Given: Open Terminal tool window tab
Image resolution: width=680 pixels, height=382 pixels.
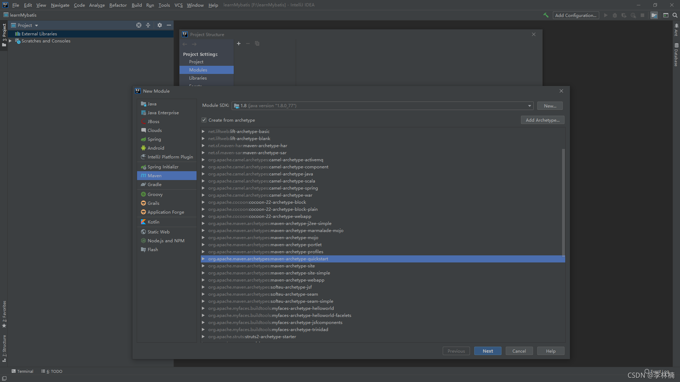Looking at the screenshot, I should (x=22, y=371).
